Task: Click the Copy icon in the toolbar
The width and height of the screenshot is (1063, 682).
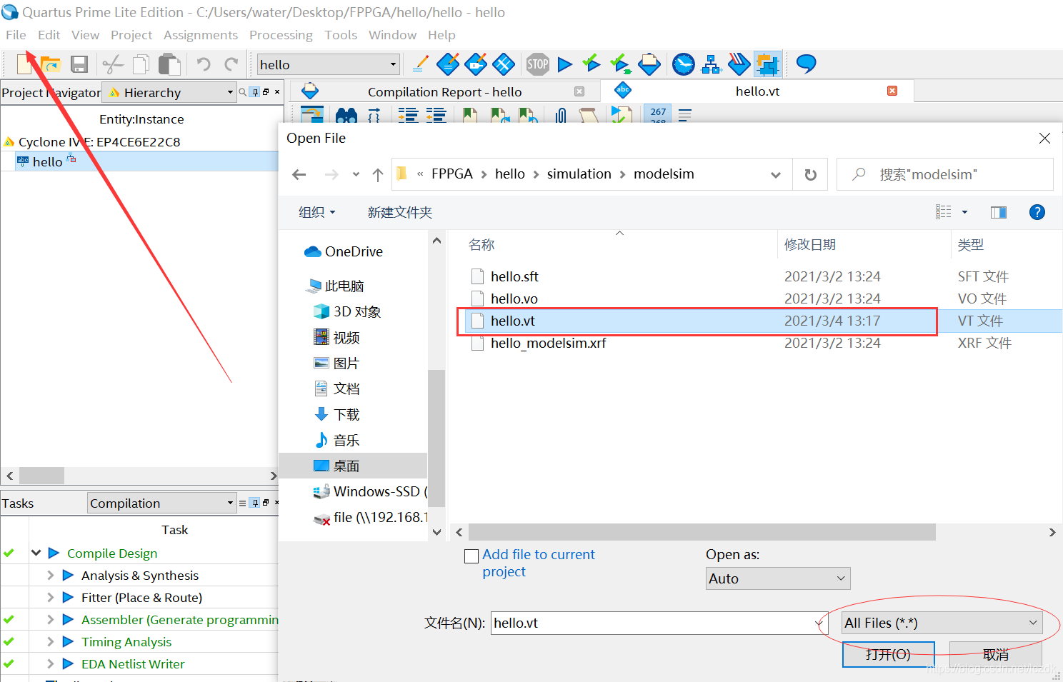Action: coord(141,65)
